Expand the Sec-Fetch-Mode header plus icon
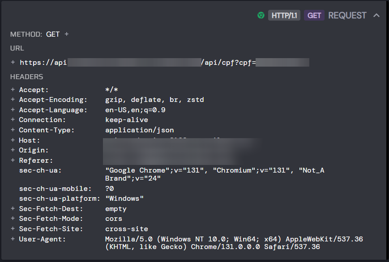The width and height of the screenshot is (389, 262). 13,218
